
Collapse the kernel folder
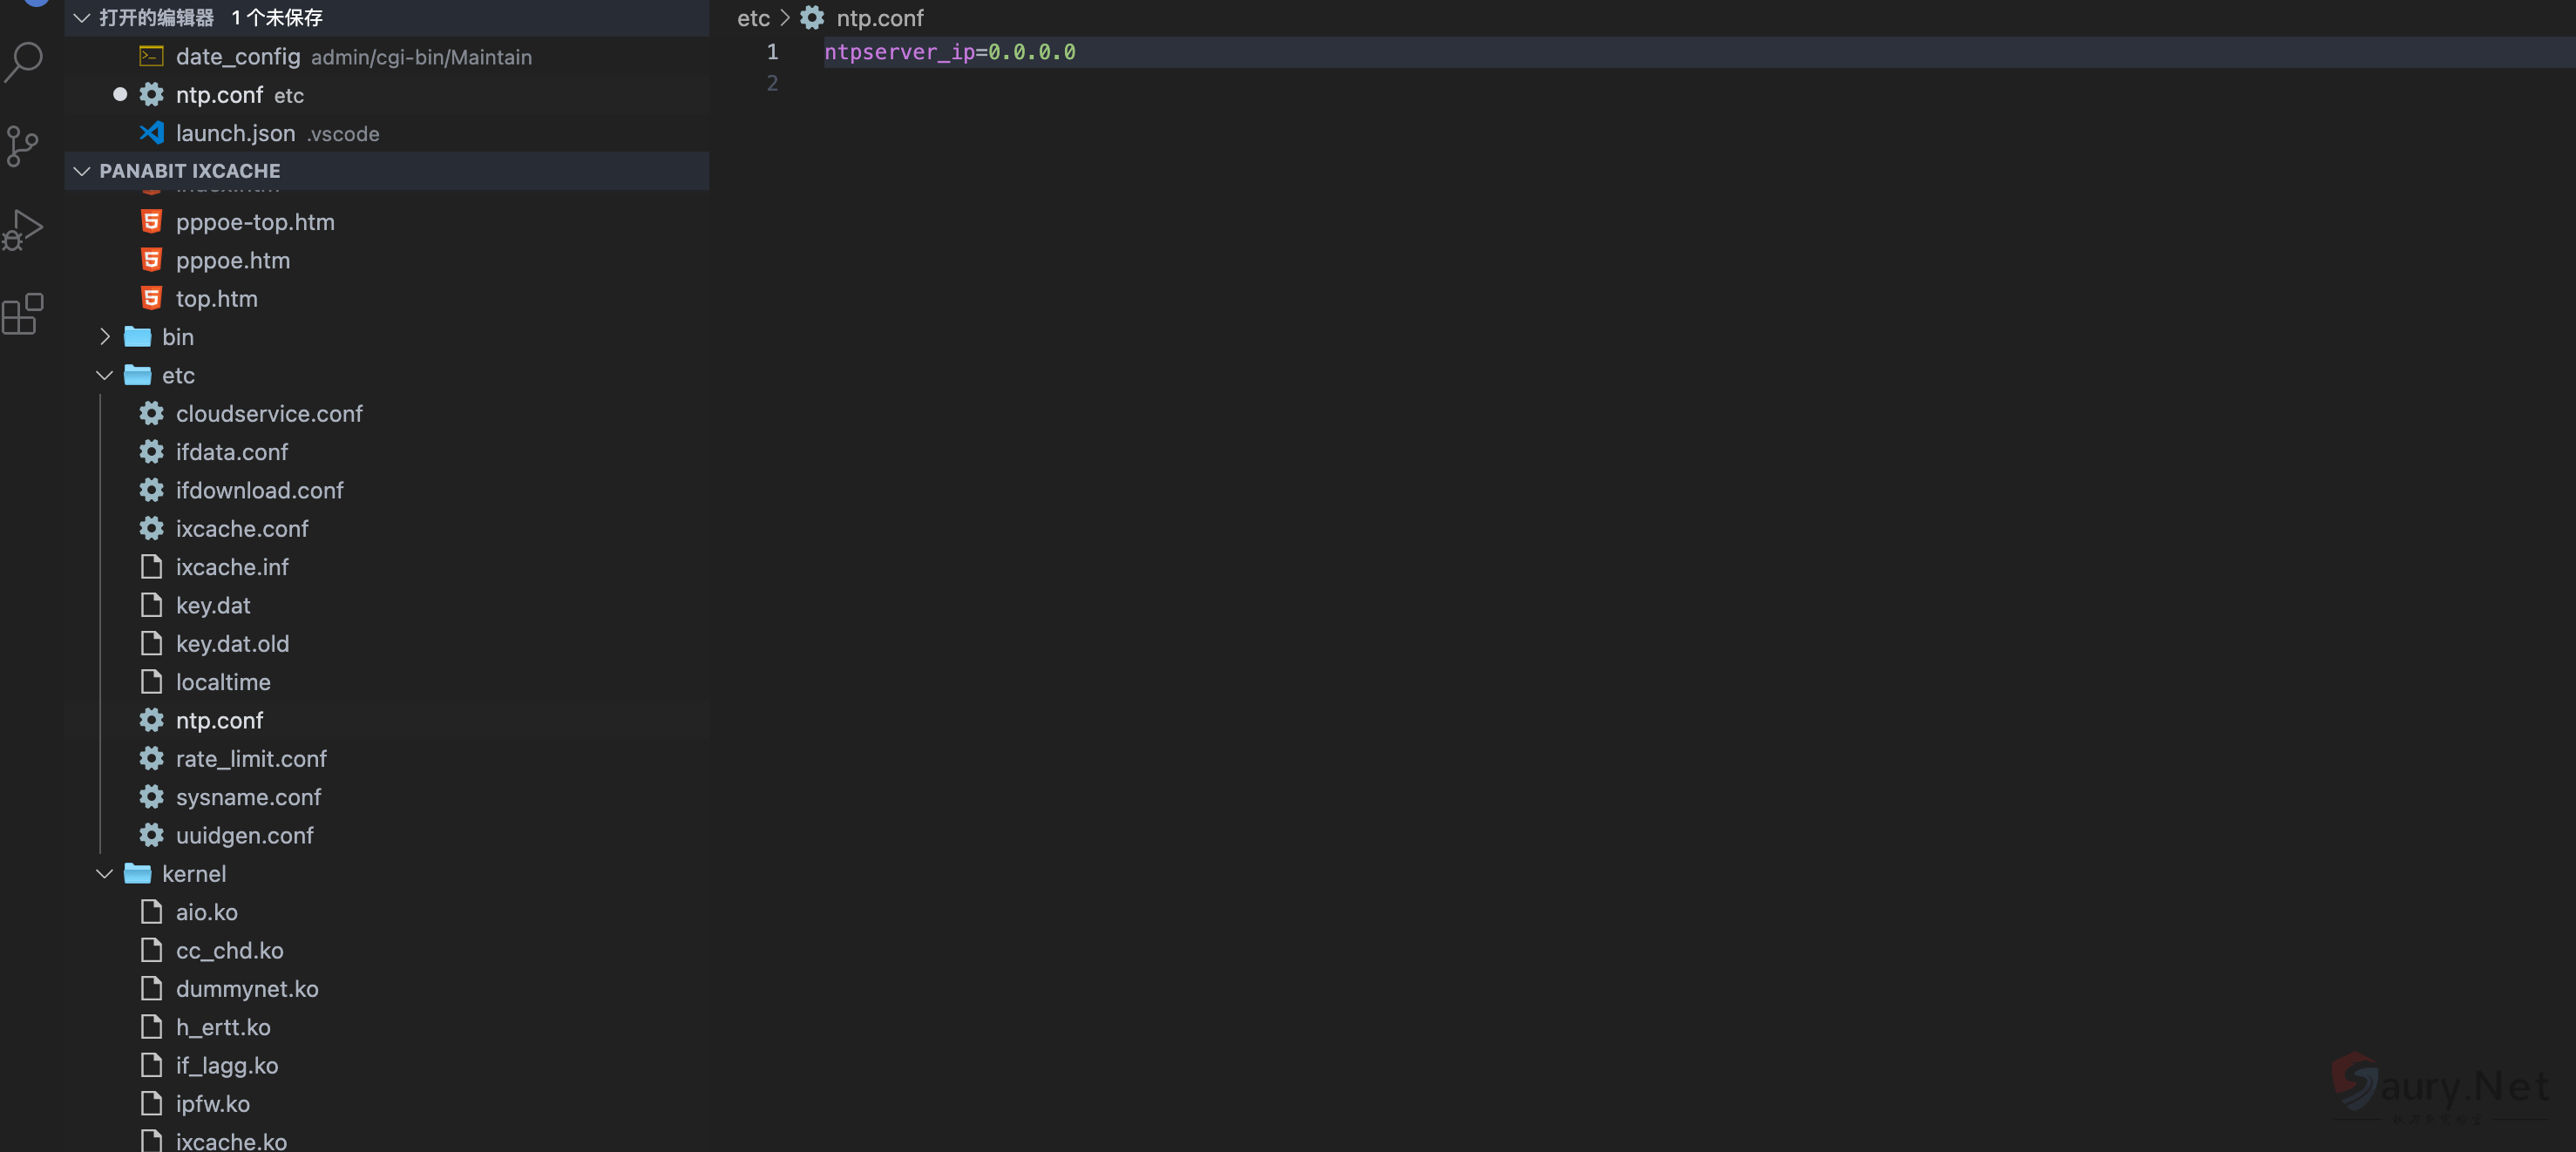point(104,873)
